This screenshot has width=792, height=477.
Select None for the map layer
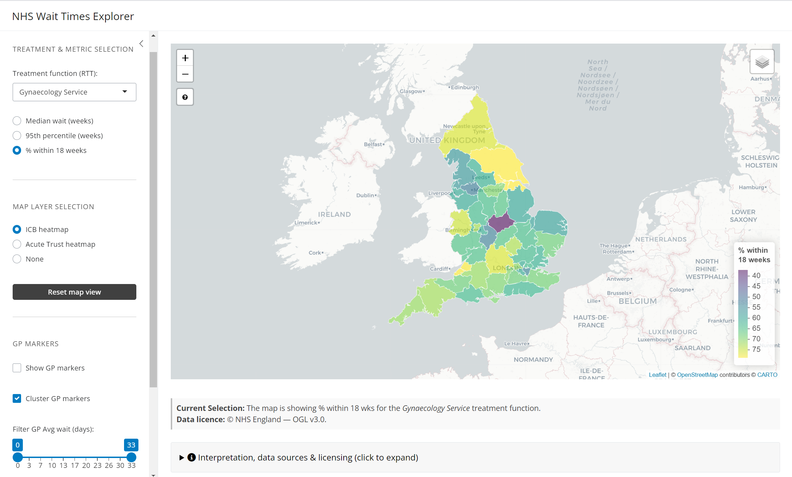[17, 259]
